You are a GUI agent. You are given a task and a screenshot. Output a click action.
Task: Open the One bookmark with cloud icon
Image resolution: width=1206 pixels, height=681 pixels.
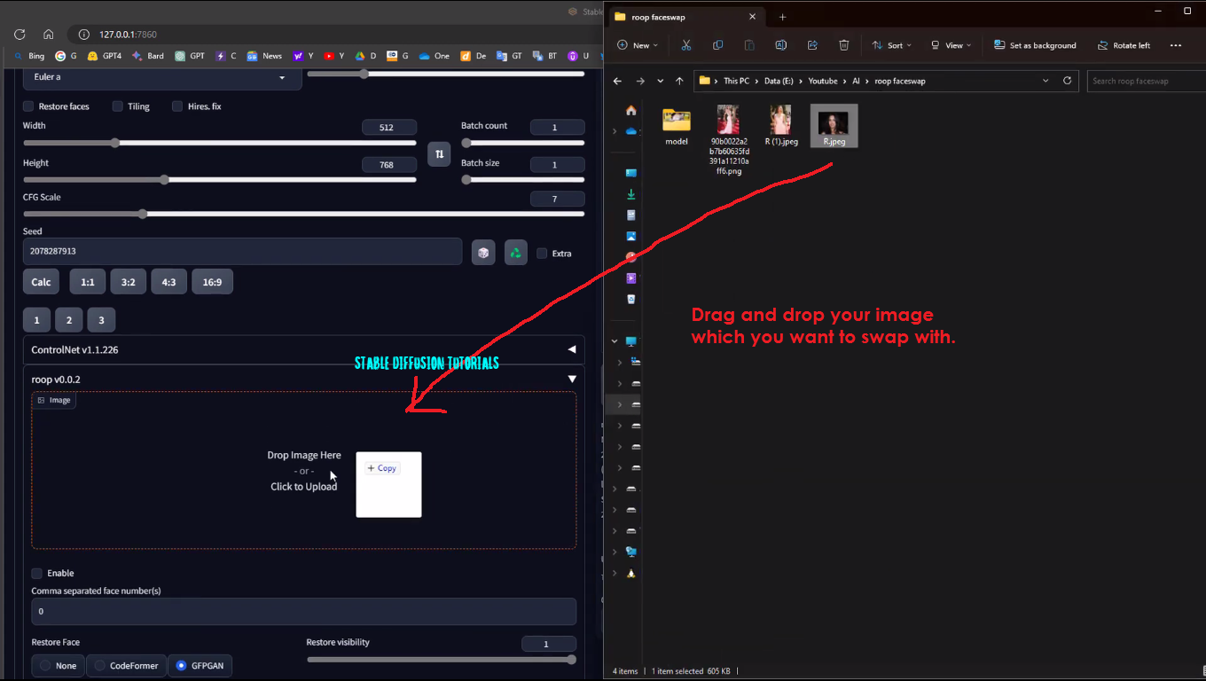coord(435,56)
